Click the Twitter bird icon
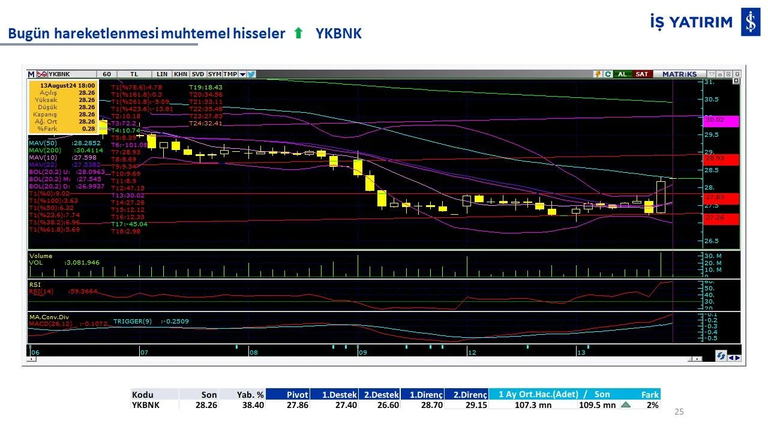The image size is (768, 432). (251, 74)
